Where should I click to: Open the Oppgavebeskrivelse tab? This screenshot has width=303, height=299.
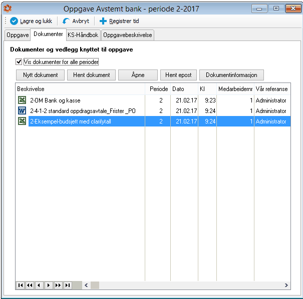(128, 35)
